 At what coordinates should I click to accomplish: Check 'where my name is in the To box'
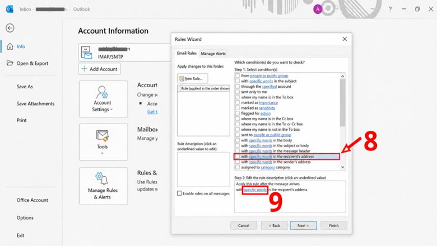click(x=238, y=97)
